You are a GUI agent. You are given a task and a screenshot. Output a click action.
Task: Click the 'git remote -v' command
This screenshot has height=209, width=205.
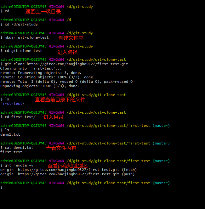pos(17,165)
